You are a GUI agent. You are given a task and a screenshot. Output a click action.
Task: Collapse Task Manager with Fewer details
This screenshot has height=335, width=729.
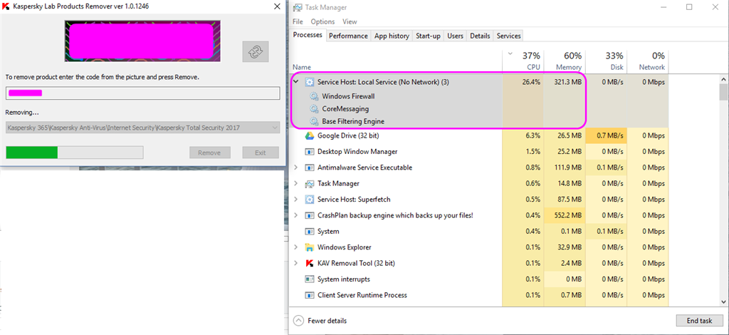pos(321,321)
